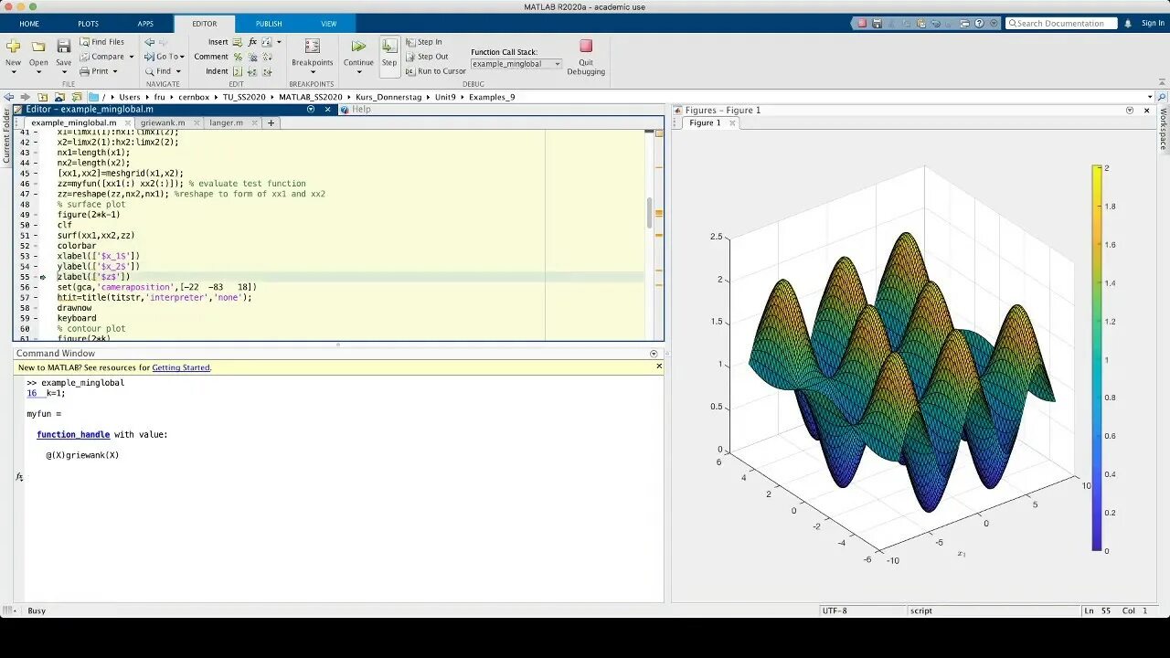
Task: Switch to the HOME tab
Action: pos(29,24)
